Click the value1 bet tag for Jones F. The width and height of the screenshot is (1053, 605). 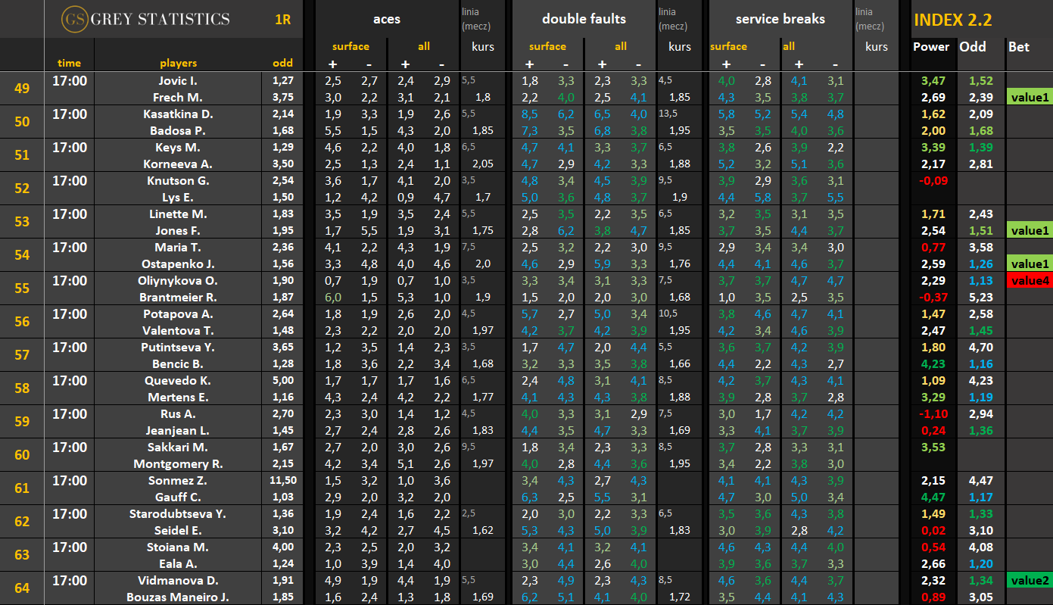coord(1030,230)
